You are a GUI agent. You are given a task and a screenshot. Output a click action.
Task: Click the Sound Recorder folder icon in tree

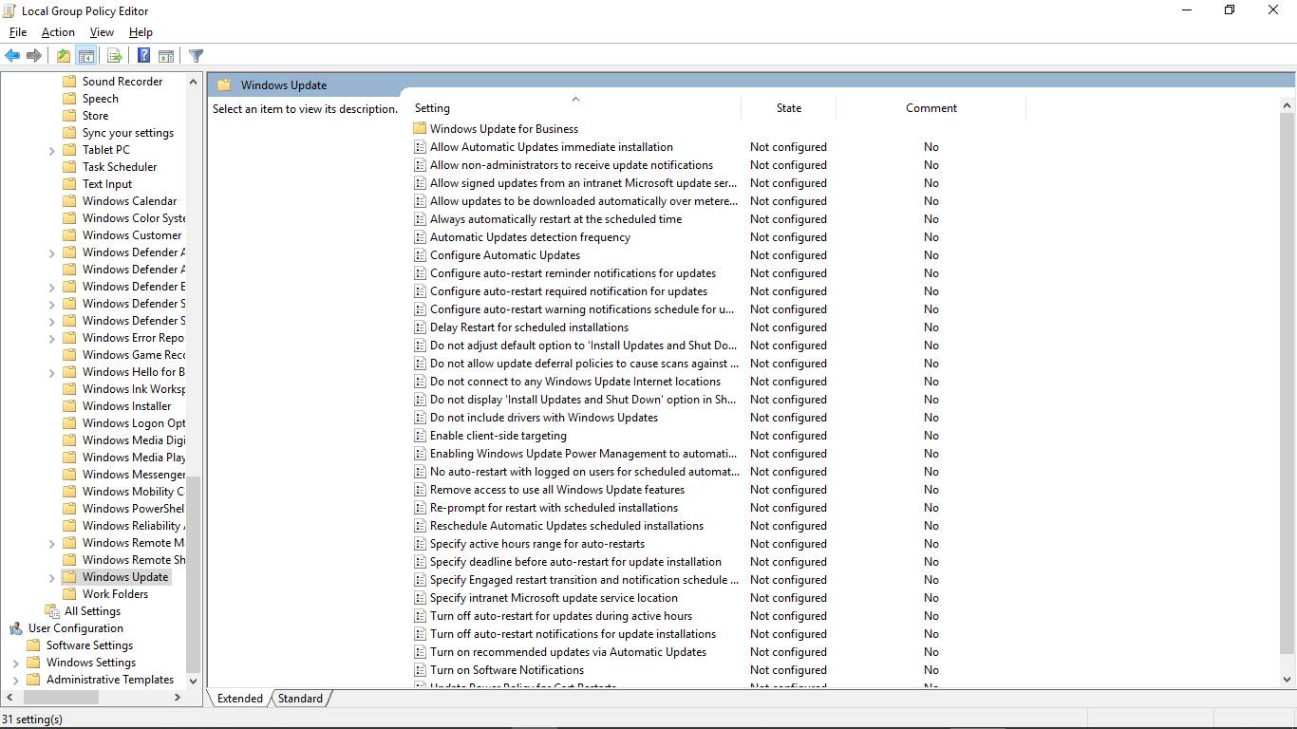tap(69, 82)
